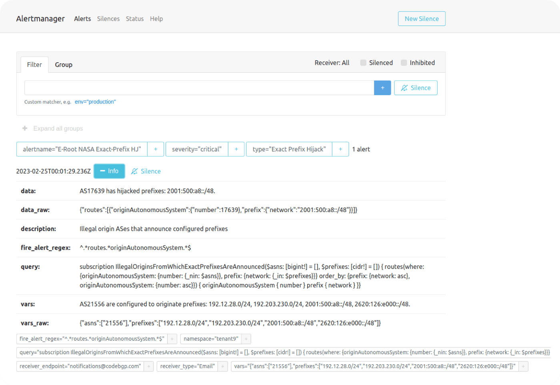
Task: Open the Receiver: All selector
Action: point(332,63)
